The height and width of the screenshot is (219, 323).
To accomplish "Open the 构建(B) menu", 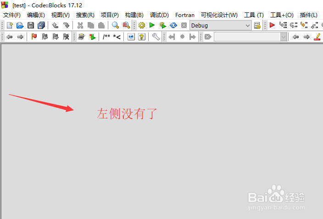I will point(134,15).
